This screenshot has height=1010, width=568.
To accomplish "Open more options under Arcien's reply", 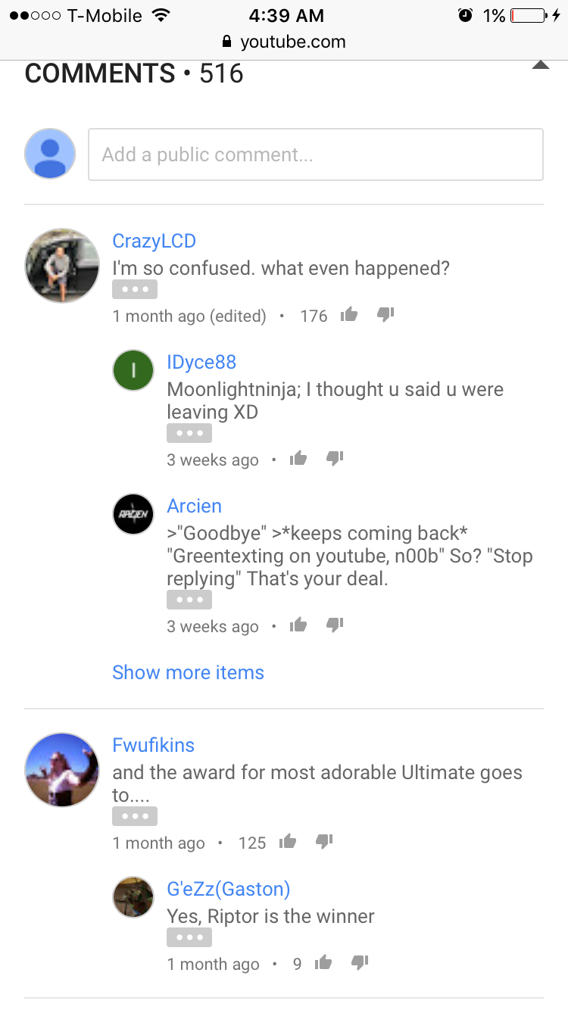I will click(x=189, y=600).
